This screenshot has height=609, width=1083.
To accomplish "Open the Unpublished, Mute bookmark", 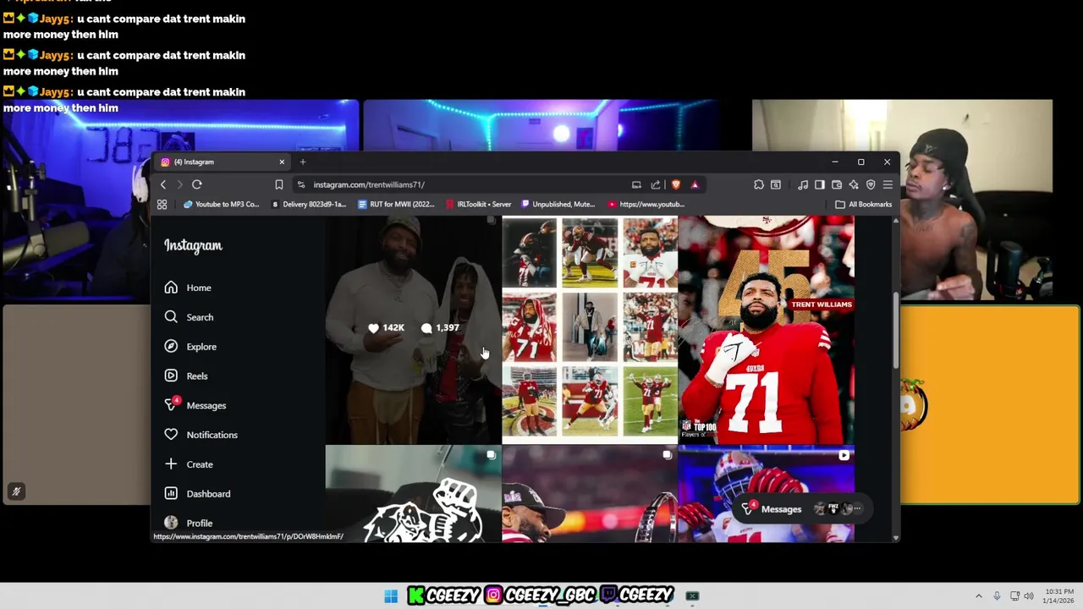I will 558,204.
